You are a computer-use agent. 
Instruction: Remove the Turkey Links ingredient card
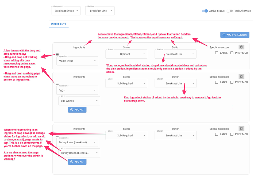point(241,129)
